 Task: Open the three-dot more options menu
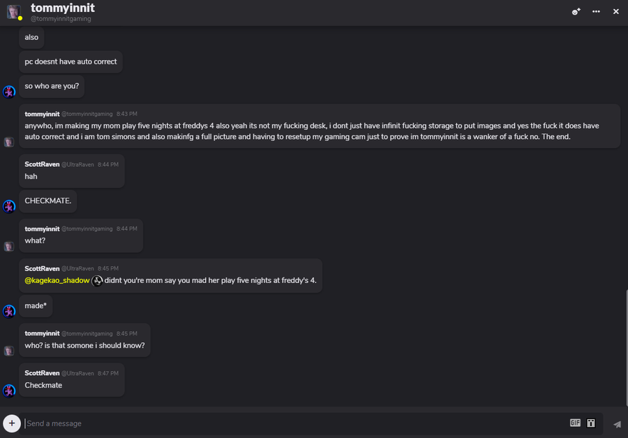[x=596, y=12]
